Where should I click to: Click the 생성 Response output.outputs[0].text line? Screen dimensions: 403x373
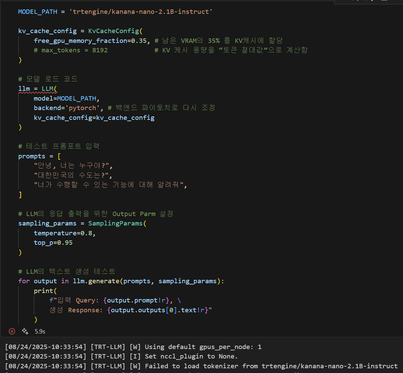coord(131,310)
